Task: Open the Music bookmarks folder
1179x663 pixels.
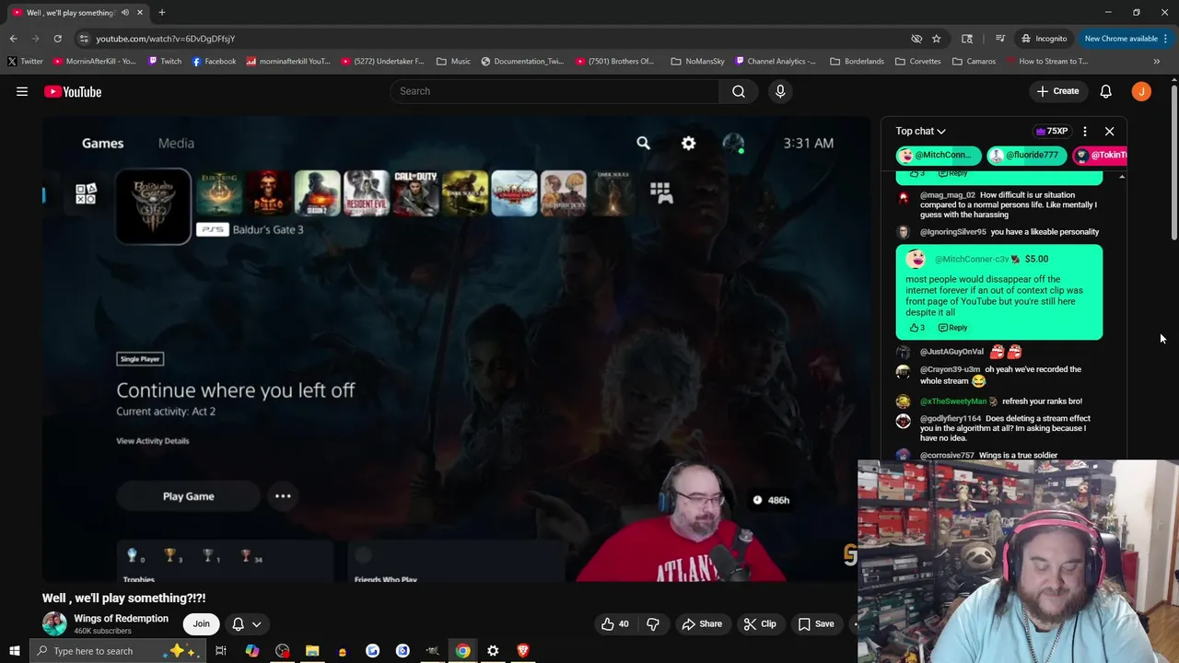Action: 453,62
